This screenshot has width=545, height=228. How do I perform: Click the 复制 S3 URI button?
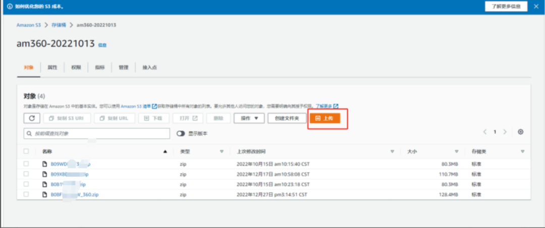tap(67, 118)
